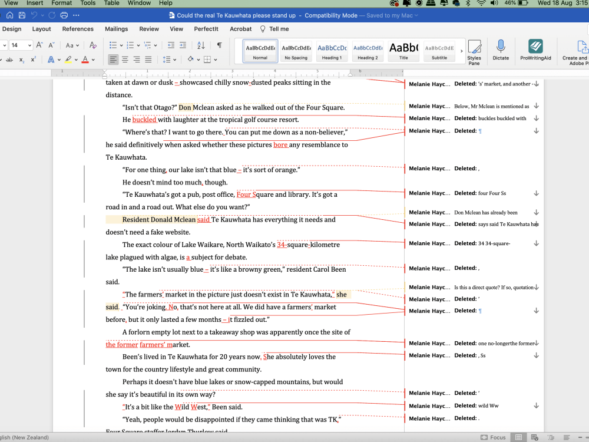Screen dimensions: 589x442
Task: Open the font size 14 dropdown
Action: click(29, 45)
